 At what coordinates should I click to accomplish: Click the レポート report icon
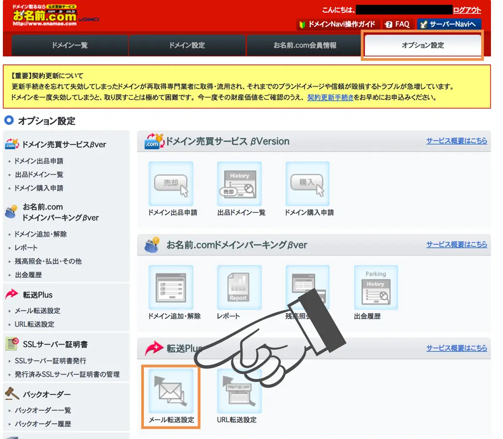[239, 288]
